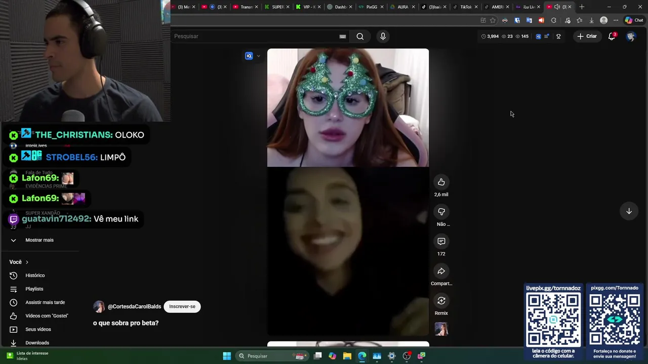Open the browser Favorites list icon
Viewport: 648px width, 364px height.
579,20
